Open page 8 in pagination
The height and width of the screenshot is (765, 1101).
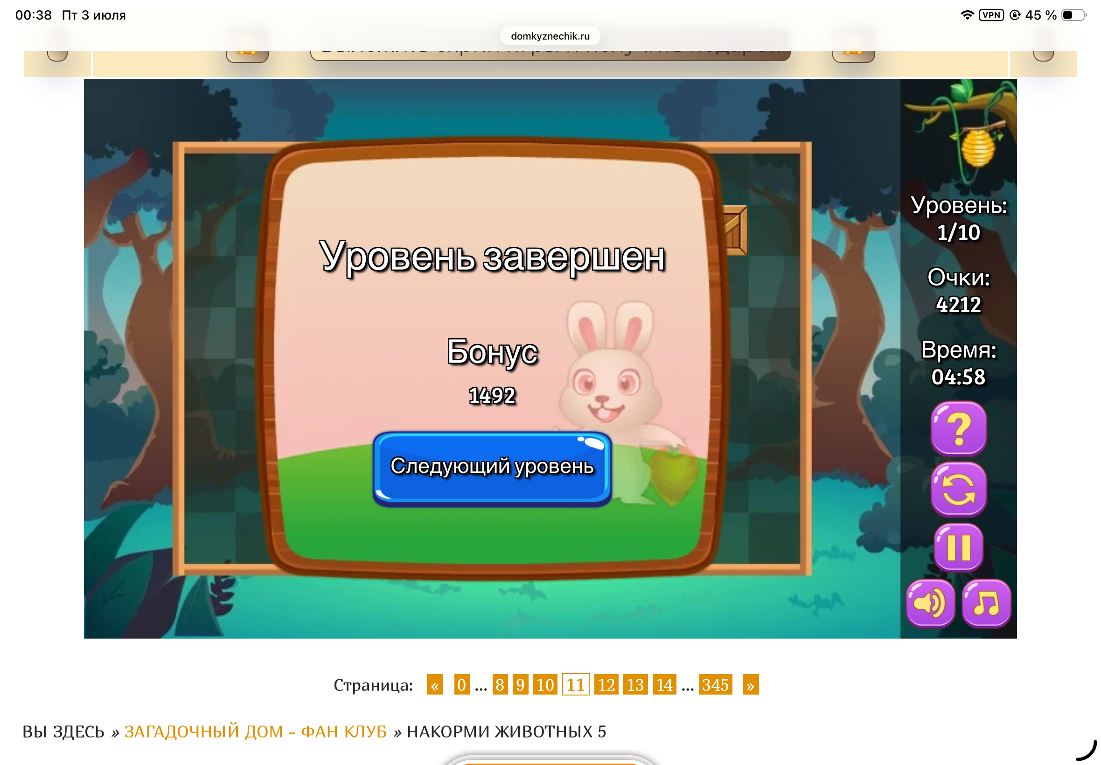[x=500, y=684]
